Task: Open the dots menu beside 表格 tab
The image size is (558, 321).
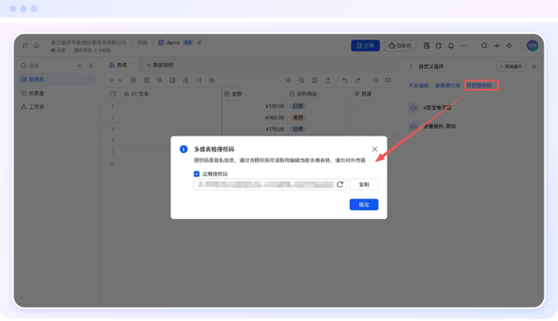Action: (132, 65)
